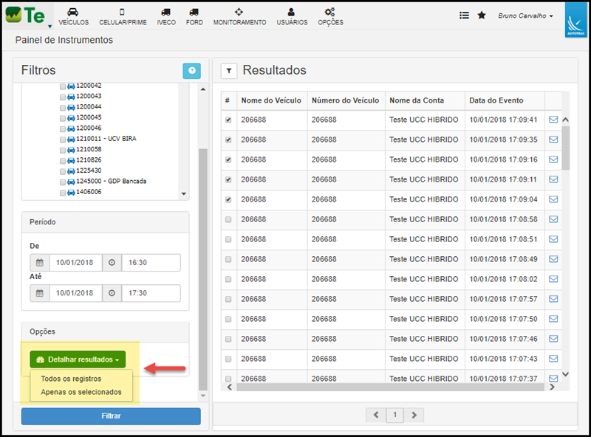The height and width of the screenshot is (437, 591).
Task: Check the row with event 17:08:58
Action: pos(228,219)
